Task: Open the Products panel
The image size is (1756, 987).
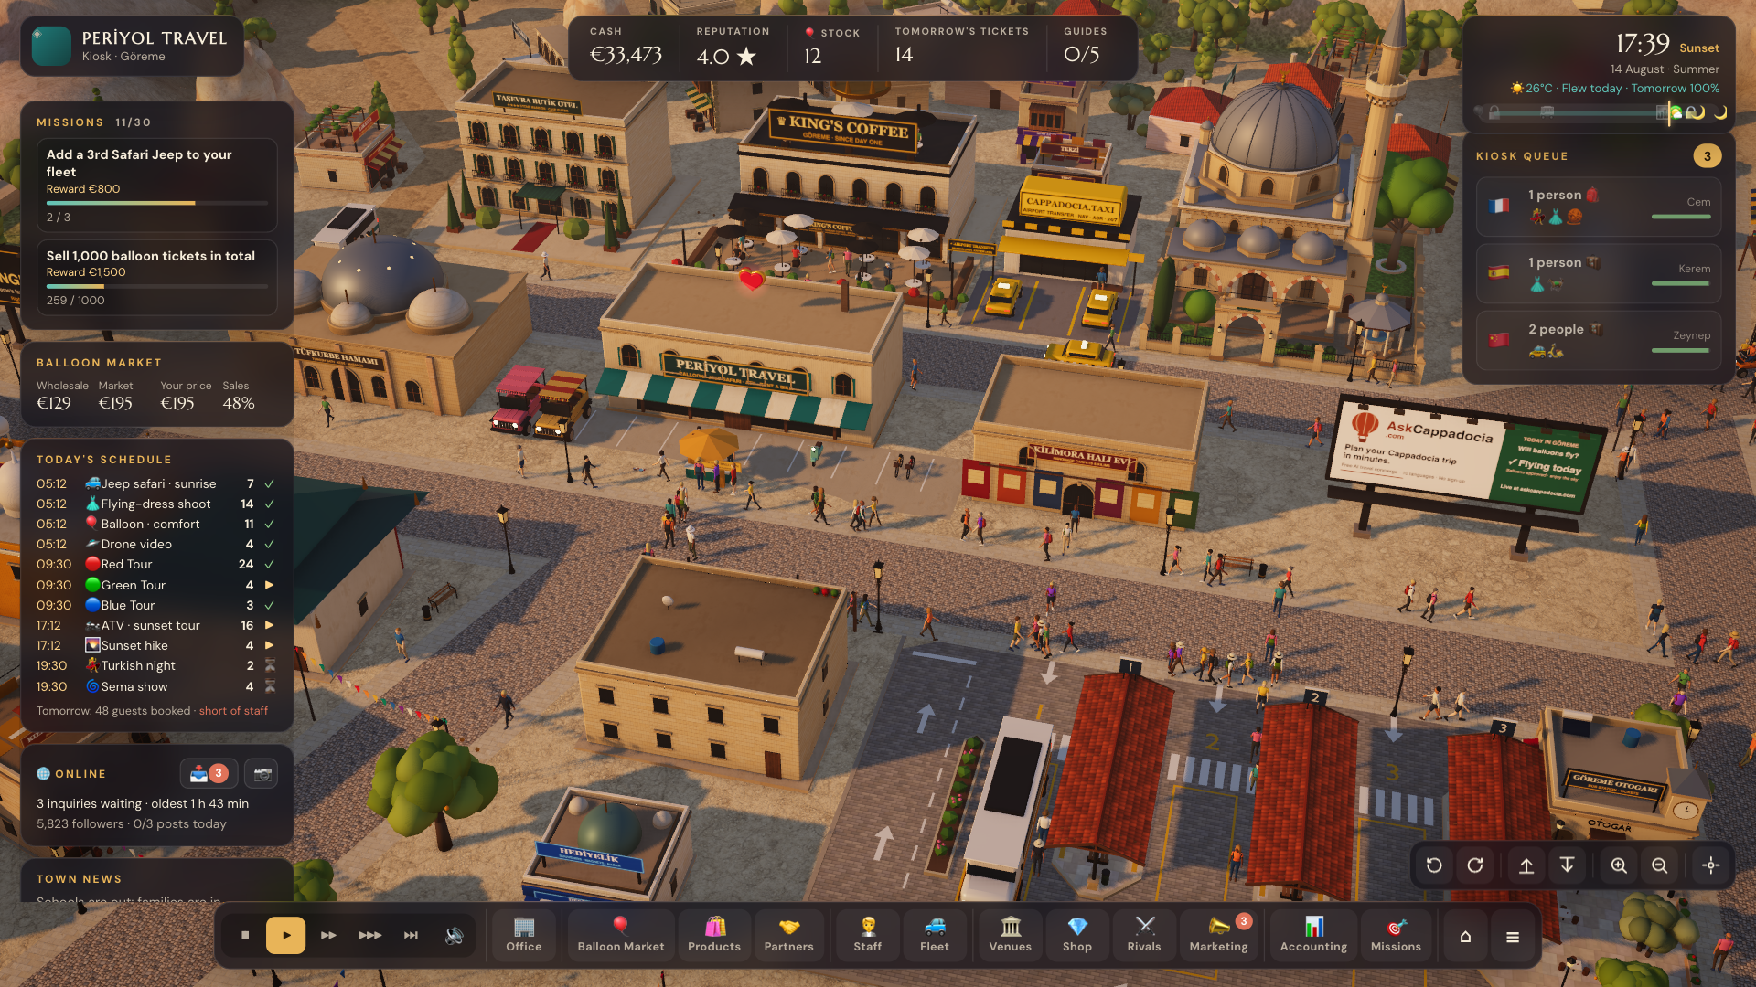Action: 714,935
